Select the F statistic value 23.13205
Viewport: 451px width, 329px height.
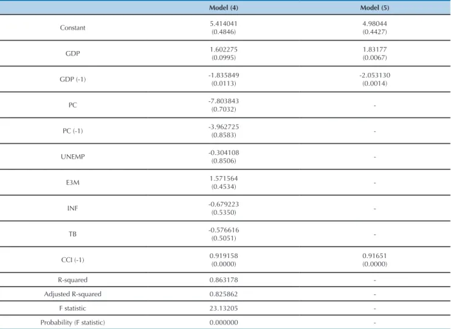click(x=224, y=308)
